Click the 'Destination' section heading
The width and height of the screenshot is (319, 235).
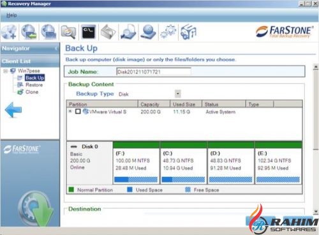click(85, 209)
